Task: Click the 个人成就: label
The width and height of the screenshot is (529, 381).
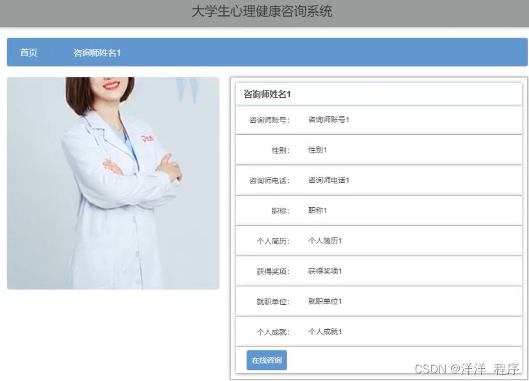Action: [x=273, y=332]
